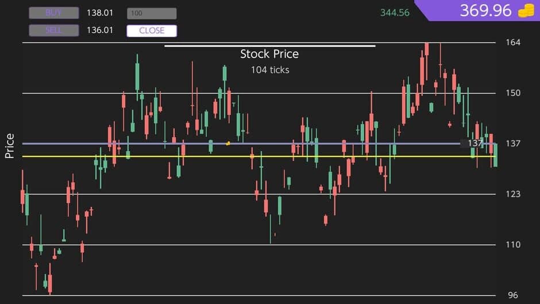The height and width of the screenshot is (304, 540).
Task: Click the gold coins icon
Action: 526,11
